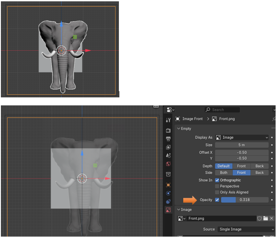
Task: Disable the Orthographic checkbox
Action: (217, 180)
